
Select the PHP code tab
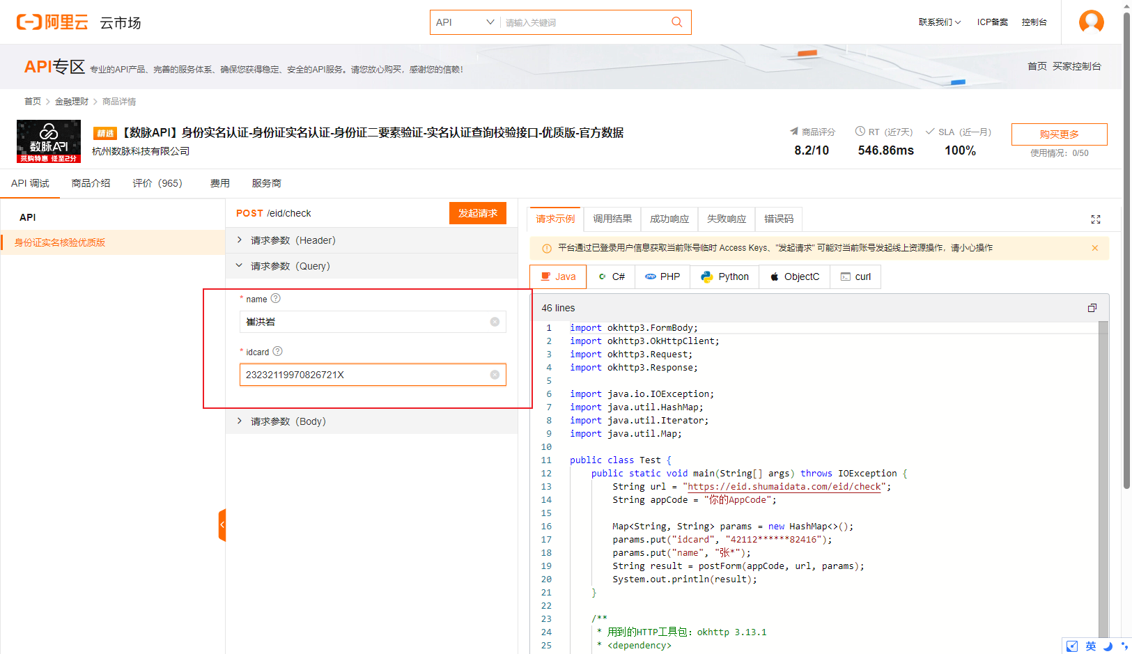[662, 277]
